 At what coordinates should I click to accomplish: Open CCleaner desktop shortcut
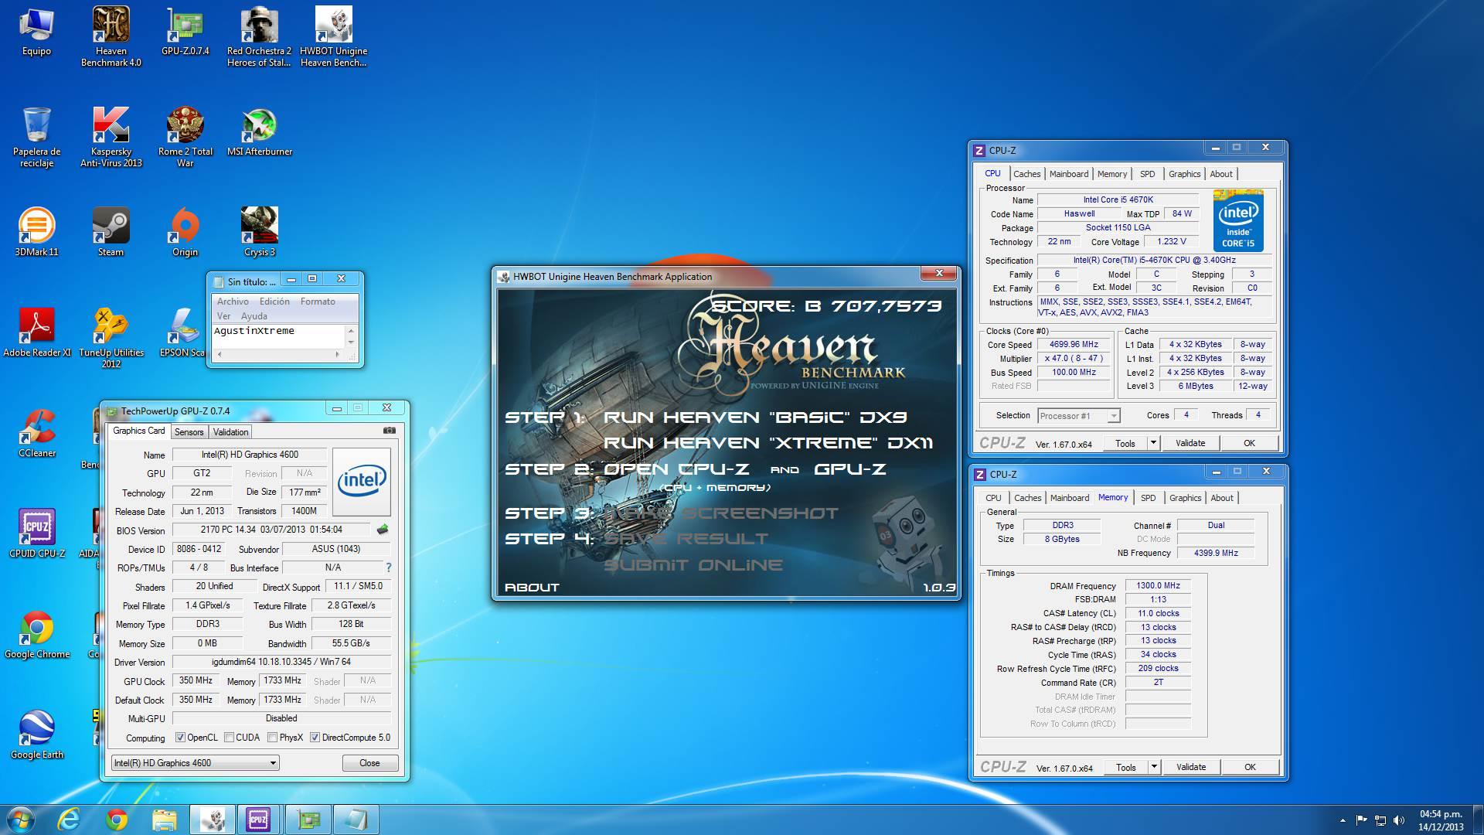tap(36, 433)
